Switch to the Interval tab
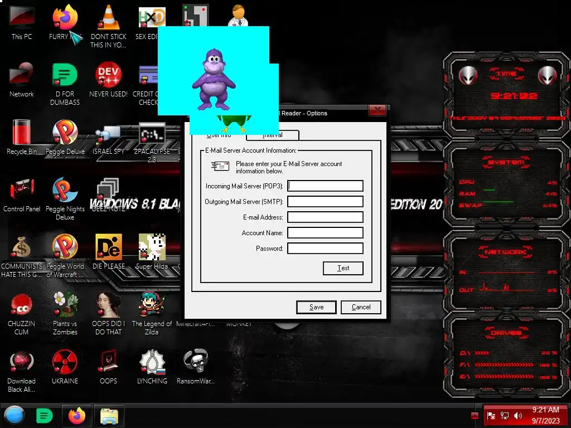The height and width of the screenshot is (428, 571). click(272, 135)
